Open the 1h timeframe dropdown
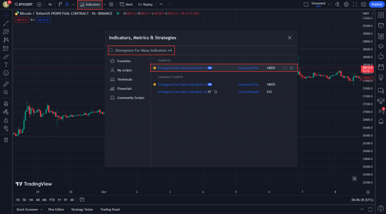Image resolution: width=386 pixels, height=214 pixels. (x=50, y=5)
